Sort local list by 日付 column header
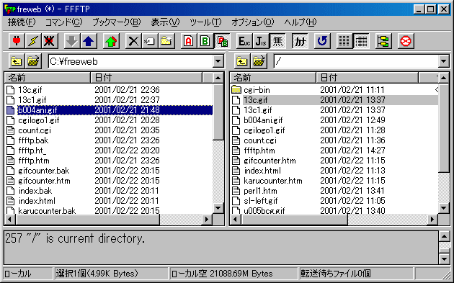 [146, 78]
